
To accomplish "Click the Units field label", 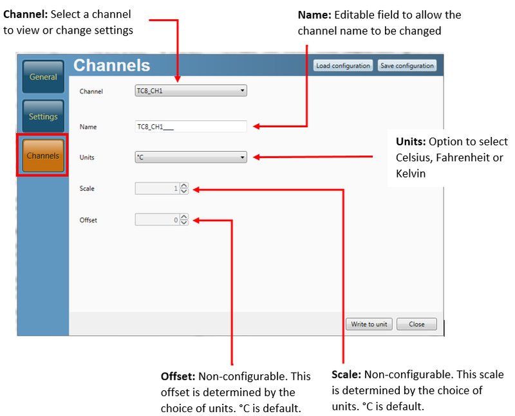I will click(x=87, y=158).
